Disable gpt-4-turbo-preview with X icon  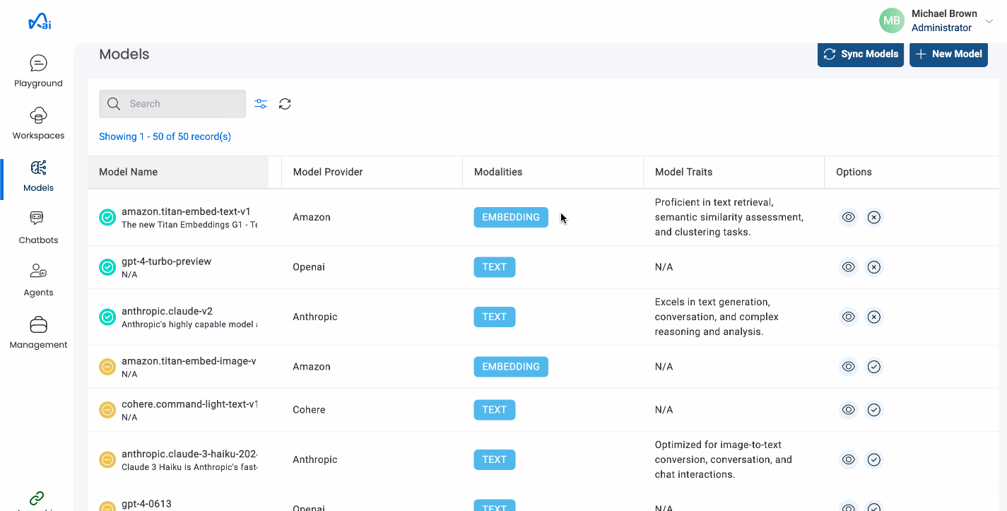874,267
